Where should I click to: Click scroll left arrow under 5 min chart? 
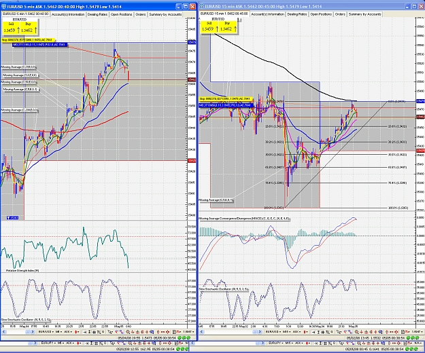tap(4, 332)
